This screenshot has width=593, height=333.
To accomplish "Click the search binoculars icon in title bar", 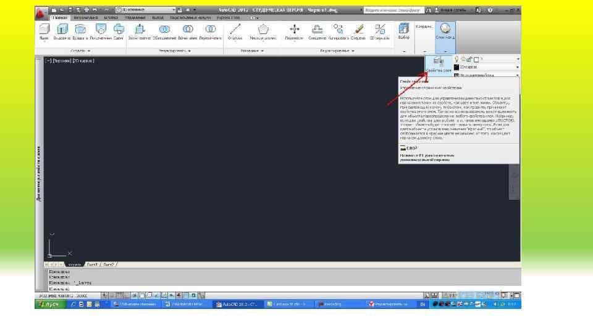I will point(428,10).
